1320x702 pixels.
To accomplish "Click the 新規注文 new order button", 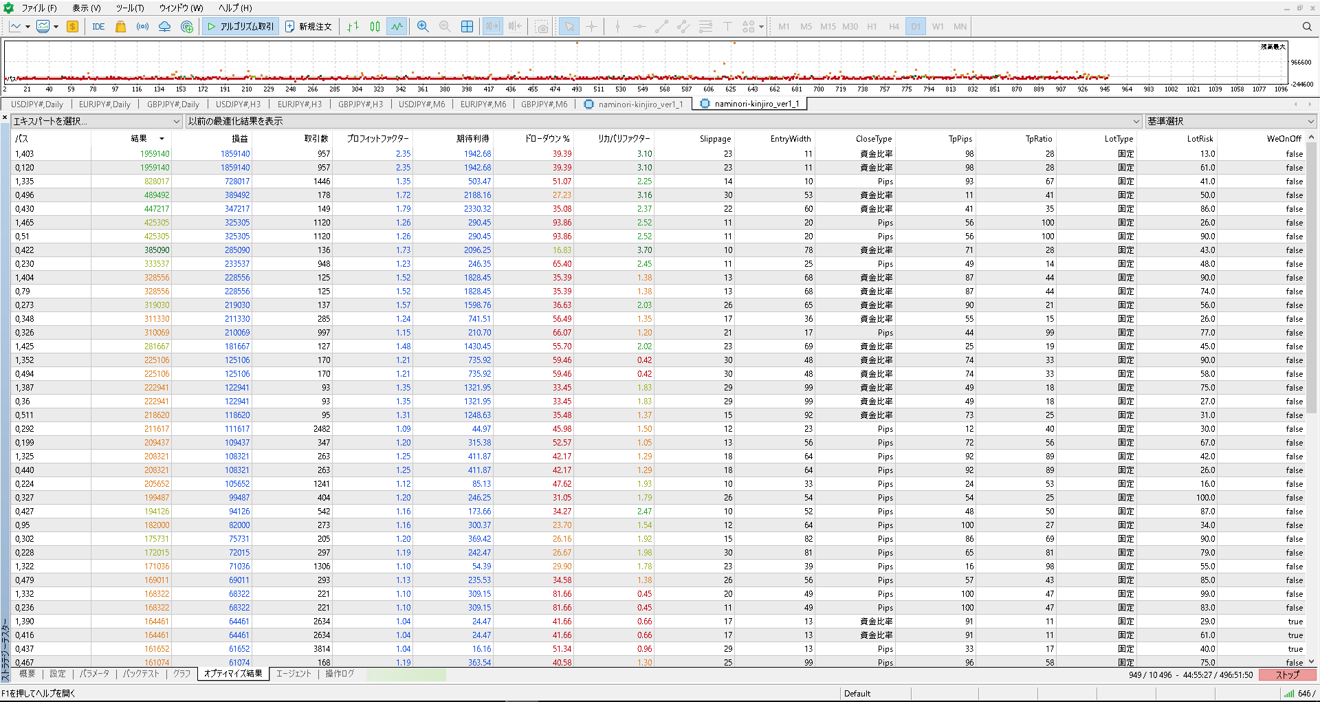I will click(309, 27).
